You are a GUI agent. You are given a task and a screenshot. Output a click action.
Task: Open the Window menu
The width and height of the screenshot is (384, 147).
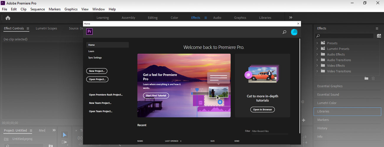coord(99,9)
